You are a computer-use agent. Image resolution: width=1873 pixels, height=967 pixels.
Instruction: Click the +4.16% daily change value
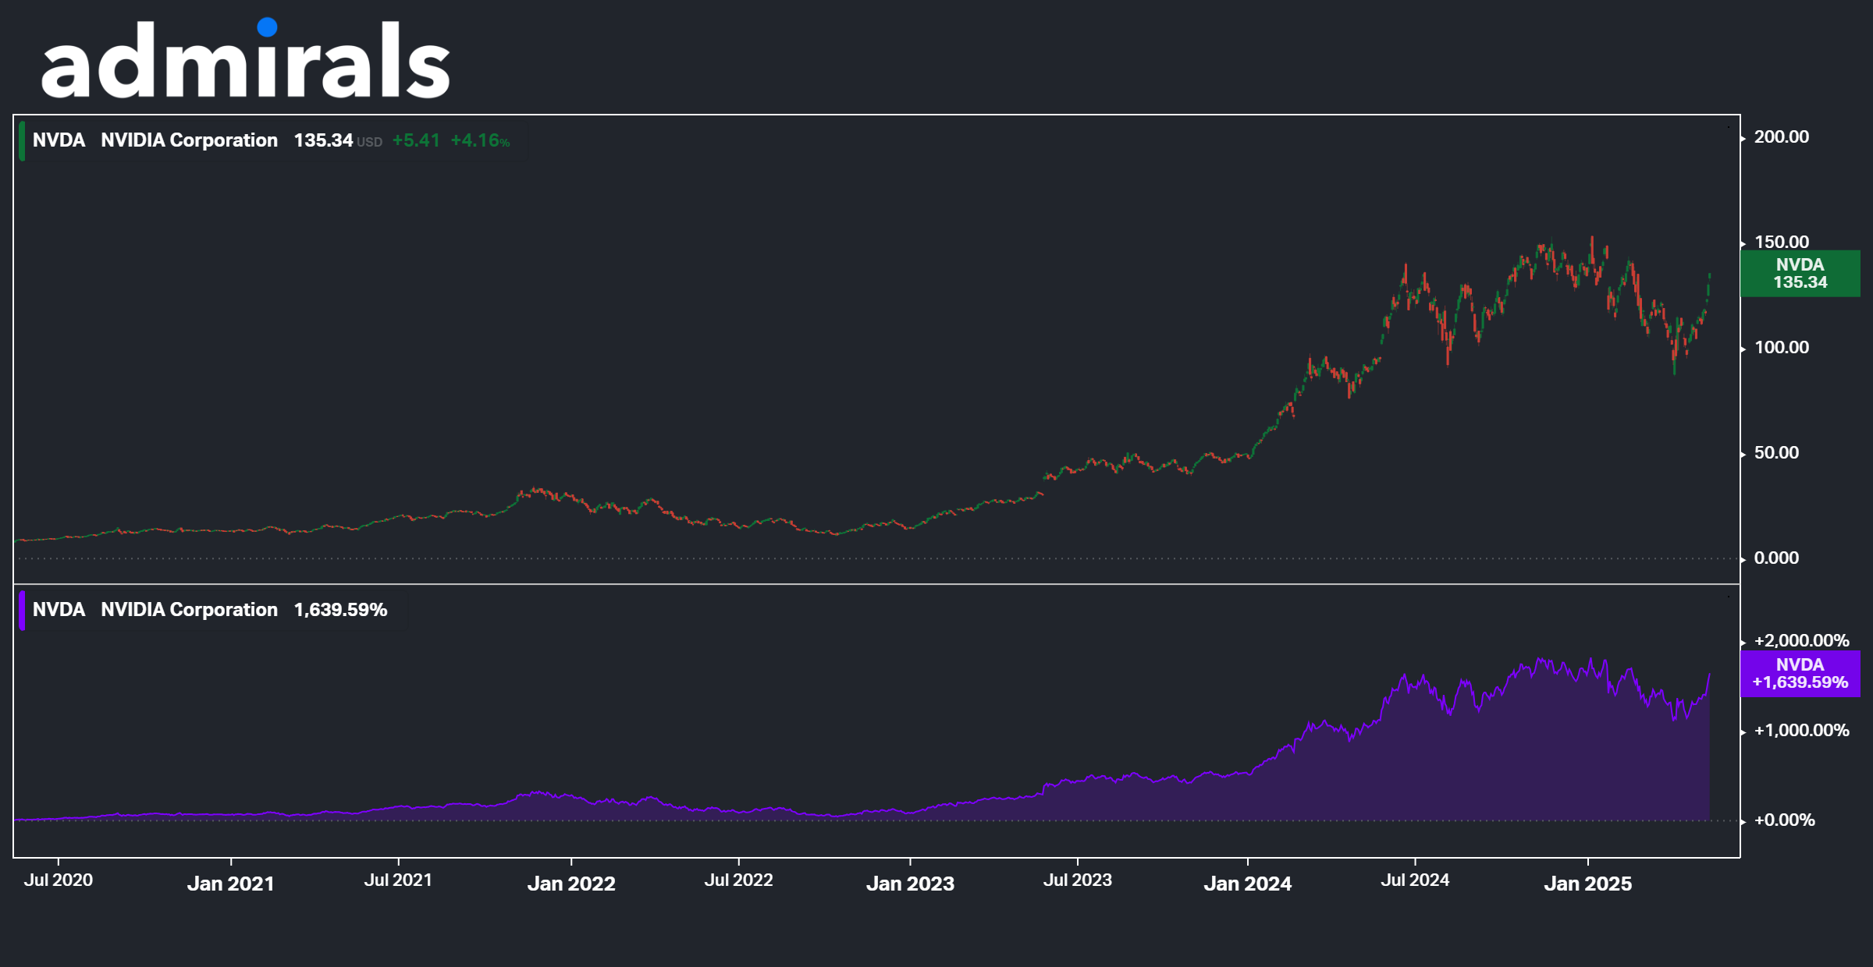480,140
